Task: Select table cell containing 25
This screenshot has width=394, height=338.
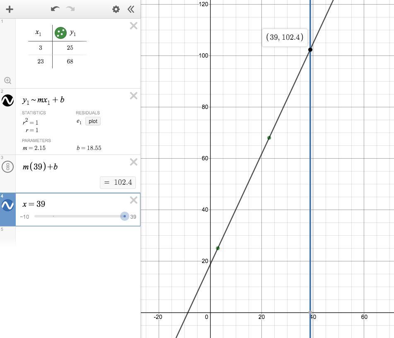Action: coord(70,48)
